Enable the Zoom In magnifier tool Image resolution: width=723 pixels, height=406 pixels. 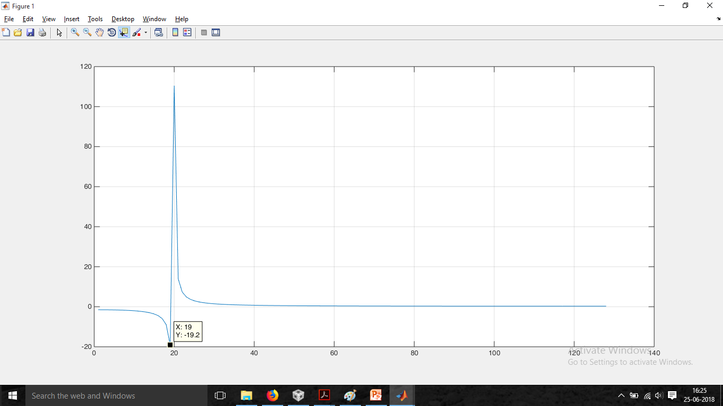point(75,33)
